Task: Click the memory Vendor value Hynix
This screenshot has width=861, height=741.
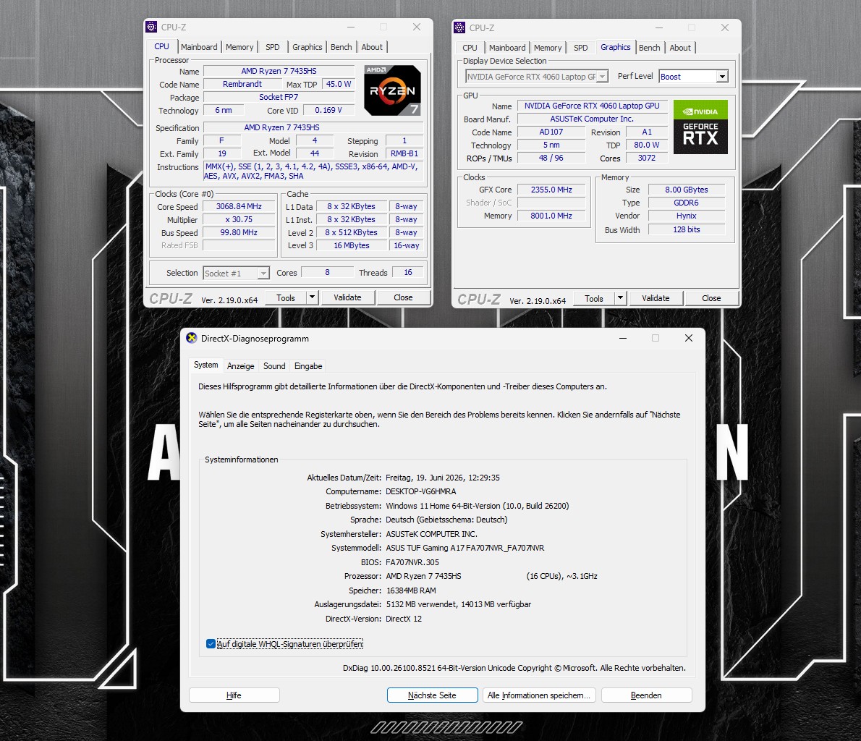Action: click(687, 216)
